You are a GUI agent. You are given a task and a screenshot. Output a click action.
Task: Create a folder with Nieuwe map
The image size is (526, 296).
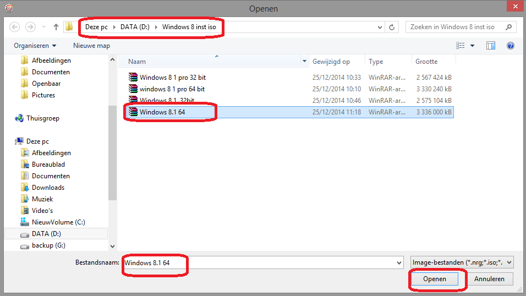pyautogui.click(x=91, y=46)
